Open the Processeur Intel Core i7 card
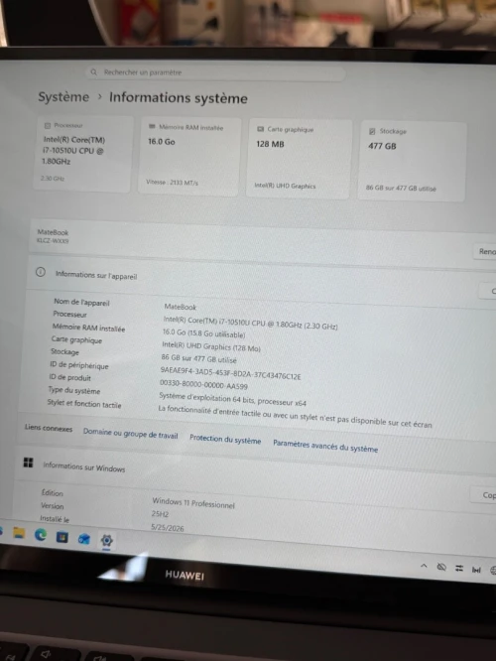Image resolution: width=496 pixels, height=661 pixels. tap(82, 154)
